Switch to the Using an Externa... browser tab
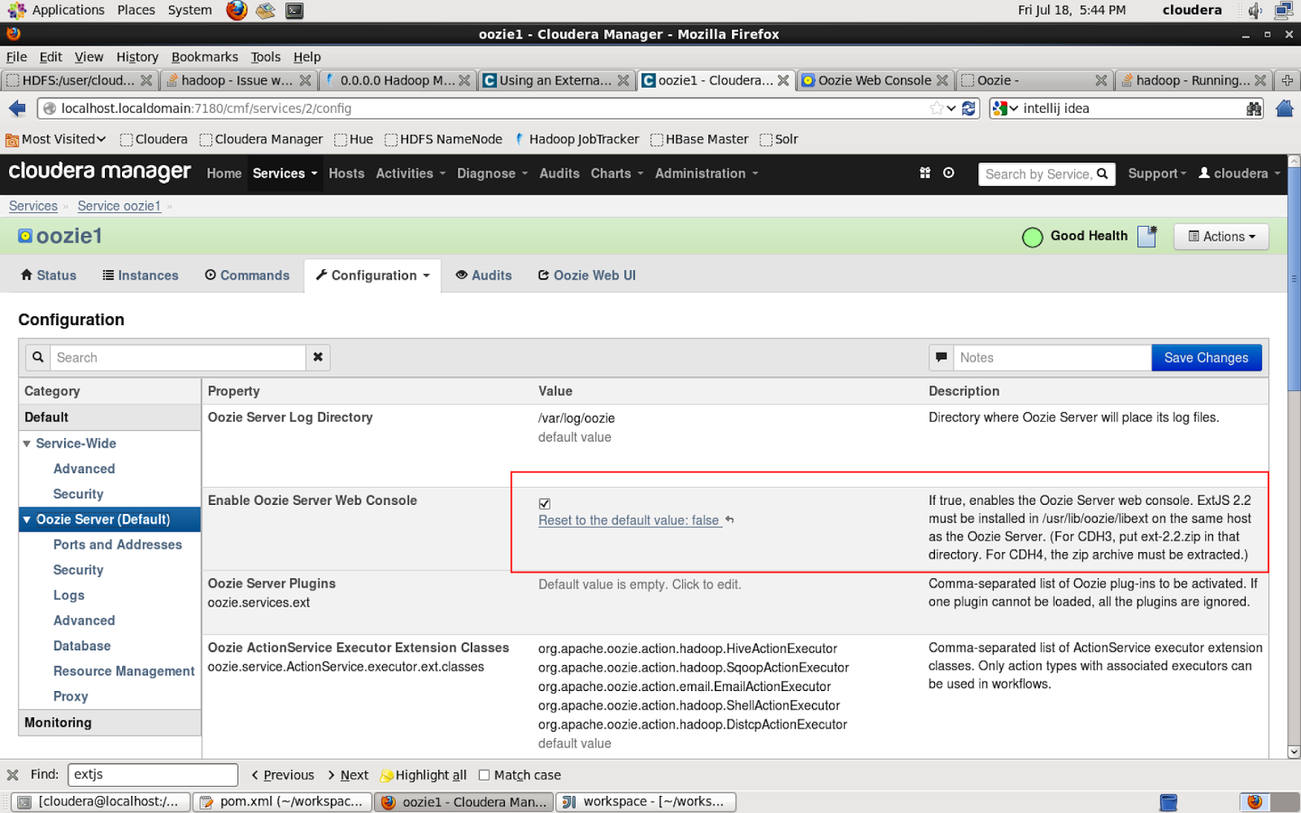Viewport: 1301px width, 813px height. pos(555,80)
